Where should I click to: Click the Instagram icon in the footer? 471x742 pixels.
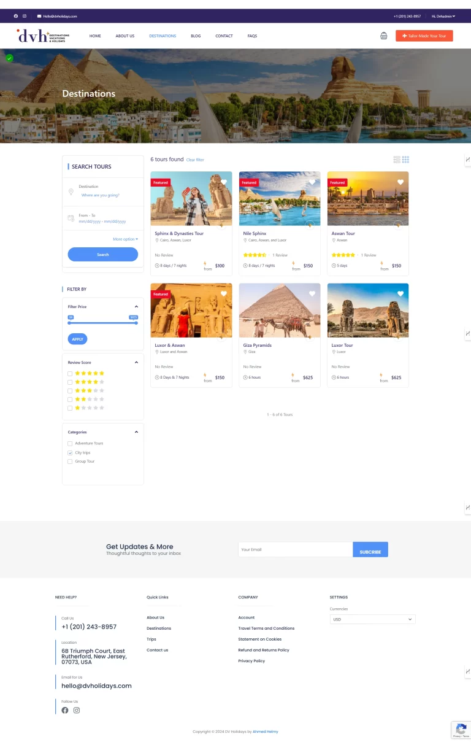click(x=77, y=710)
